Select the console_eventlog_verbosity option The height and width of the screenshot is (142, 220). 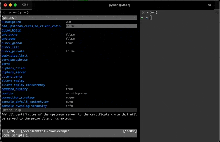click(24, 106)
